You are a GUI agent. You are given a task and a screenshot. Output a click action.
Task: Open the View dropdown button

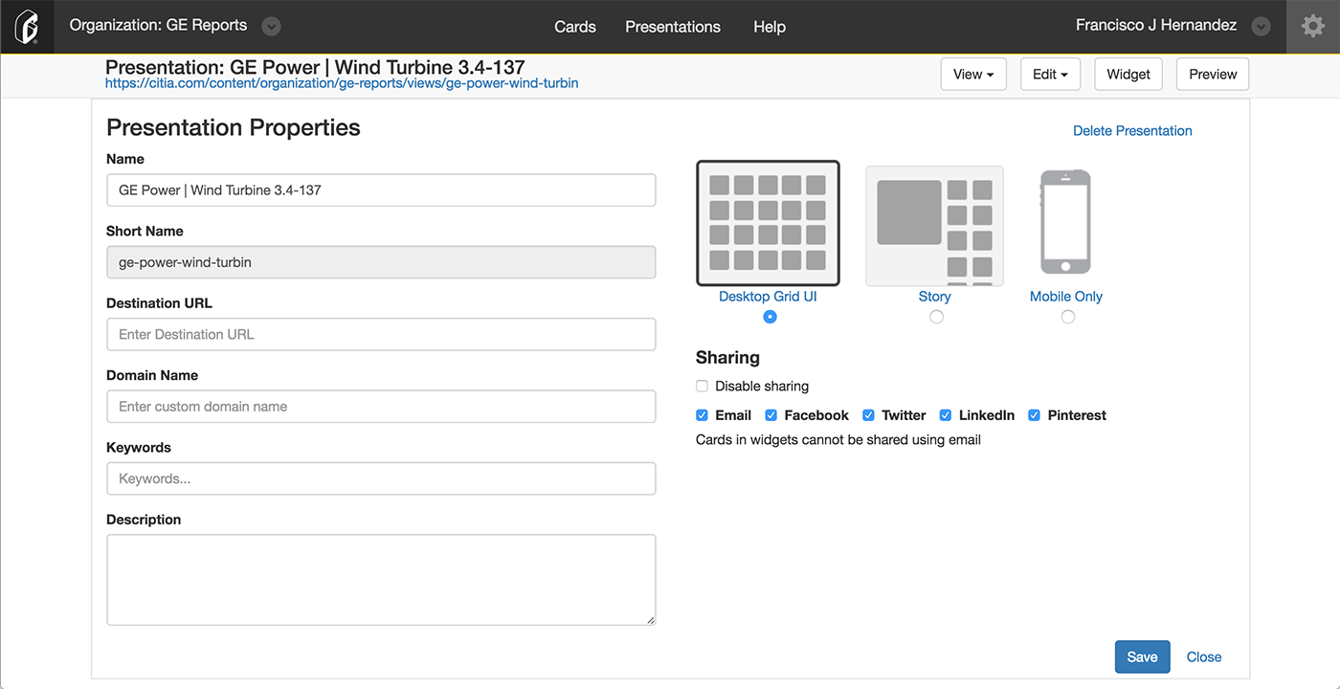pos(973,75)
